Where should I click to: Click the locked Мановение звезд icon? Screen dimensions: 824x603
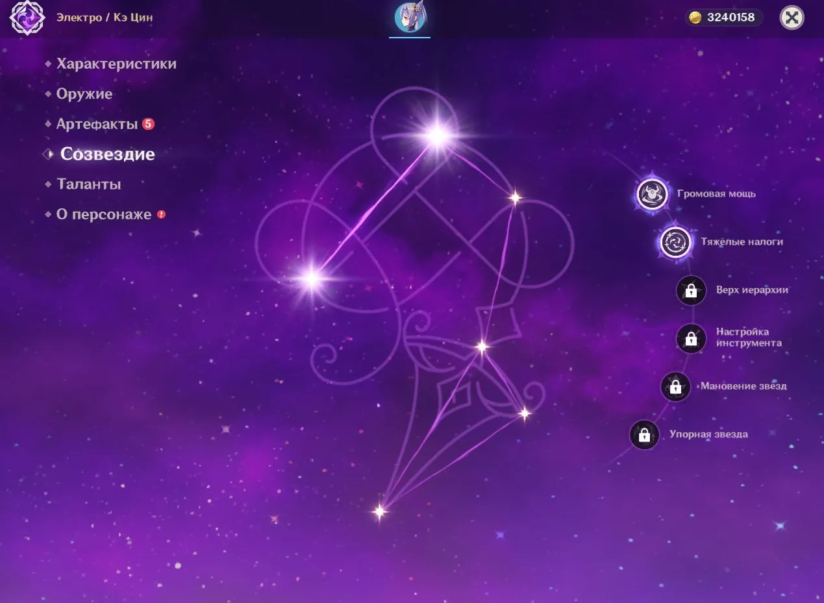675,387
